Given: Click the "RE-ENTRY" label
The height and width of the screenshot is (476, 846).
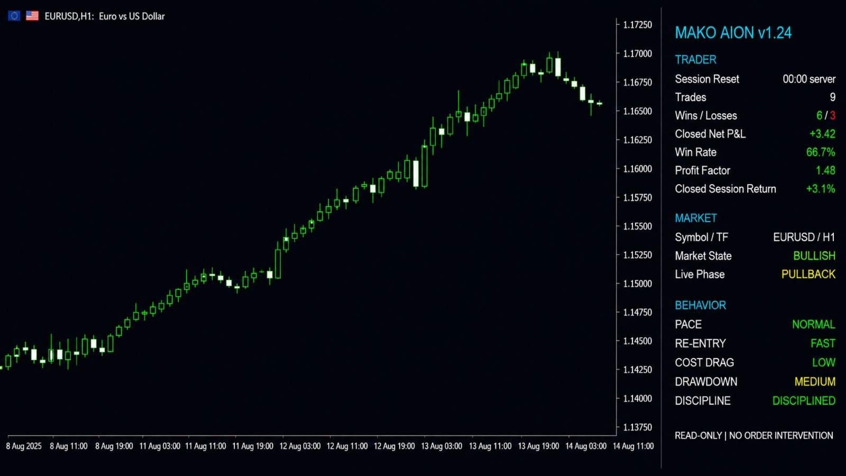Looking at the screenshot, I should (x=700, y=344).
